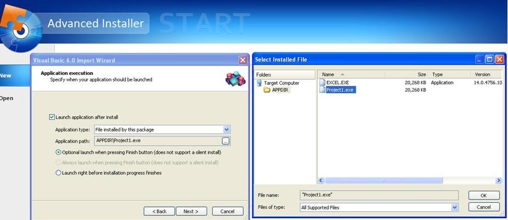Sort files by the Version column
Viewport: 508px width, 220px height.
coord(487,74)
